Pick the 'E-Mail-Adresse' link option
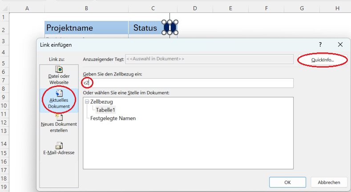The height and width of the screenshot is (192, 351). 59,148
